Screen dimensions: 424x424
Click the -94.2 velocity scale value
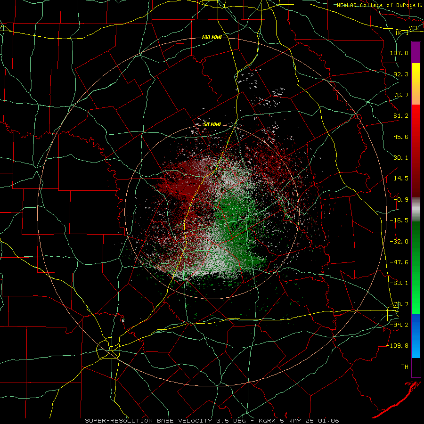click(399, 325)
